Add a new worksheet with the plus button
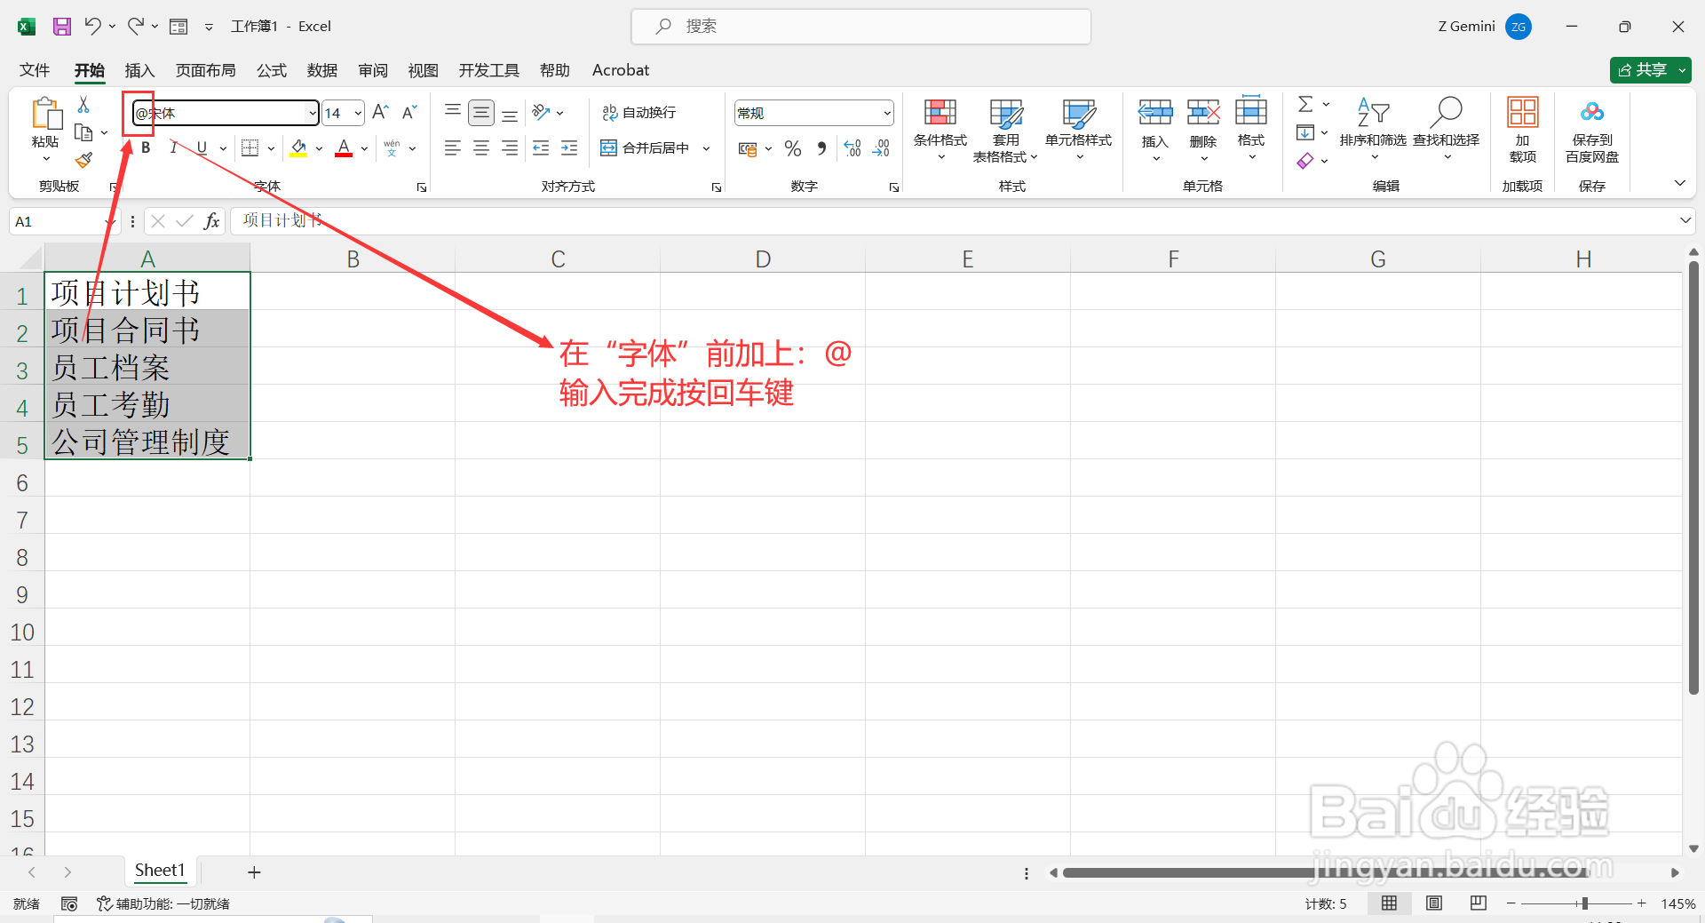1705x923 pixels. pyautogui.click(x=254, y=871)
